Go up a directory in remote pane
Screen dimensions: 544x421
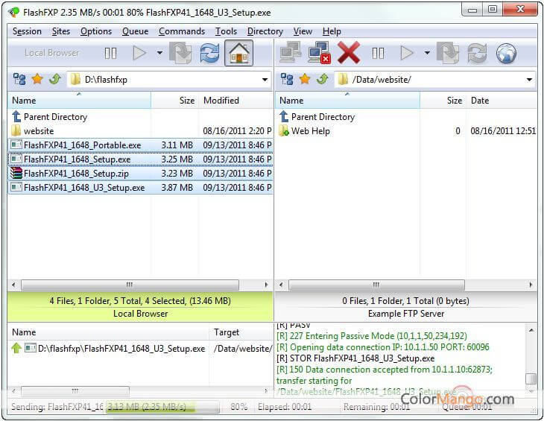pyautogui.click(x=323, y=80)
